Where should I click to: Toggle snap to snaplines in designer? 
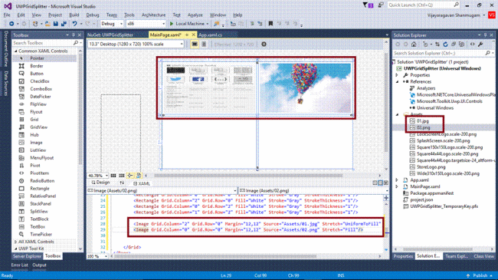(130, 176)
